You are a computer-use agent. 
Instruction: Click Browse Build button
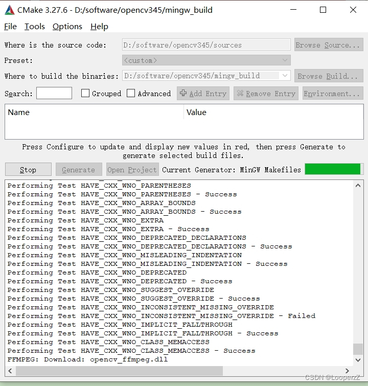pyautogui.click(x=329, y=76)
